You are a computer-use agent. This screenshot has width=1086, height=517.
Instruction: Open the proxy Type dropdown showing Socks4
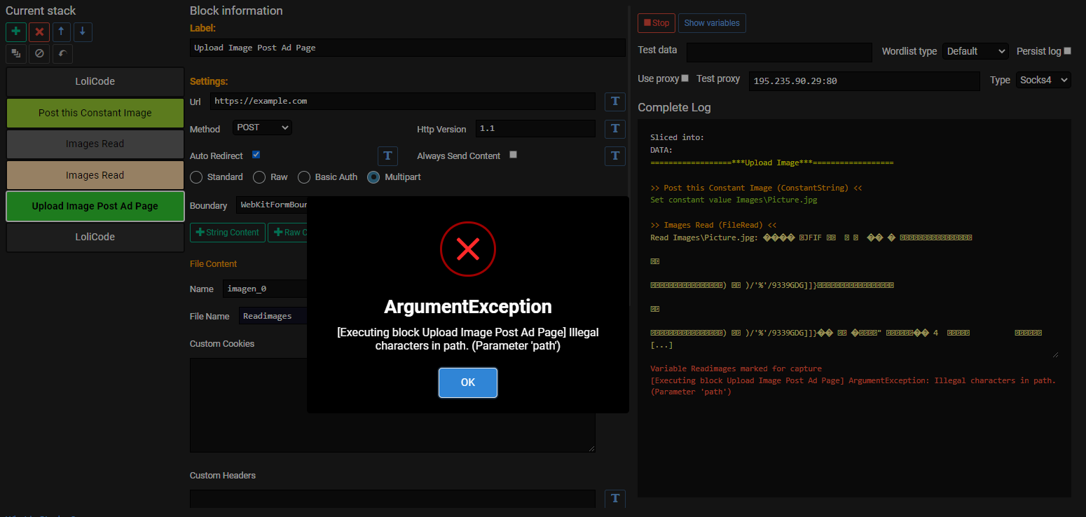point(1044,80)
